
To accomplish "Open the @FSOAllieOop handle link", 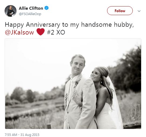I will point(30,14).
